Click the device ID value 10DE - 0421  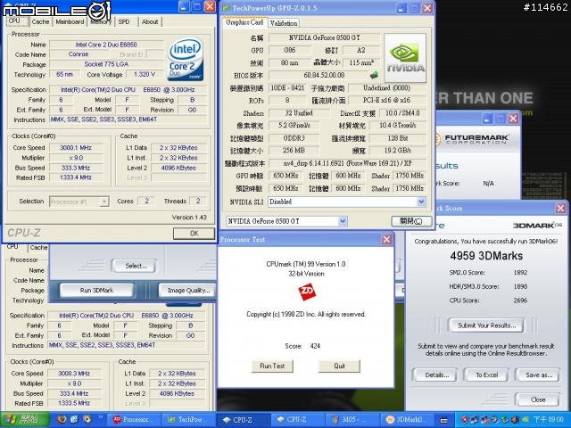pyautogui.click(x=287, y=88)
